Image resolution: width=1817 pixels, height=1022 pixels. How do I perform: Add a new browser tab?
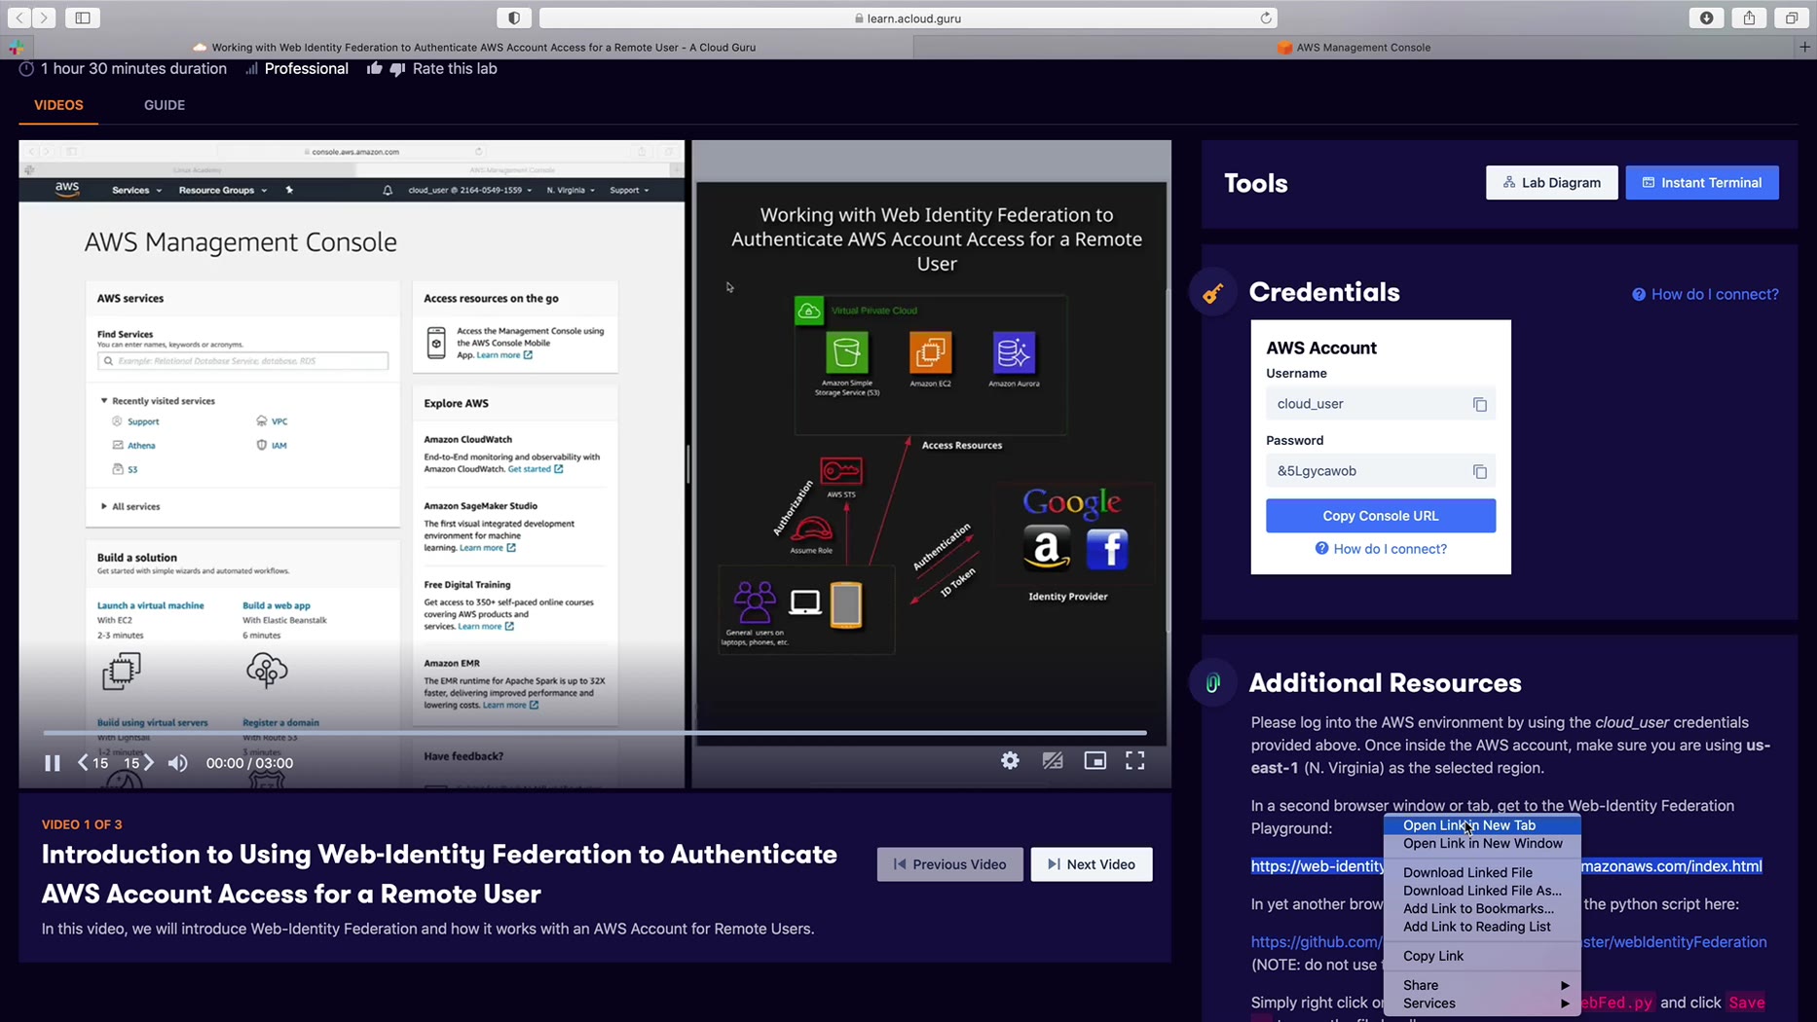(1804, 47)
